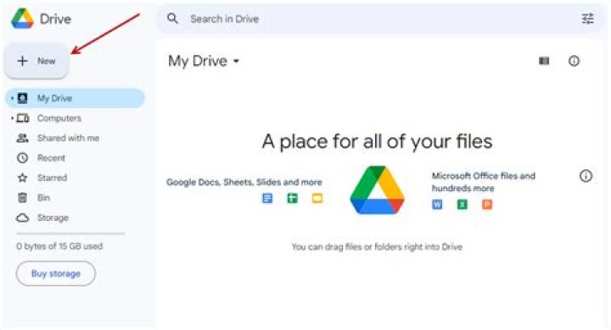Click the Google Drive logo
The height and width of the screenshot is (330, 611).
click(x=23, y=19)
